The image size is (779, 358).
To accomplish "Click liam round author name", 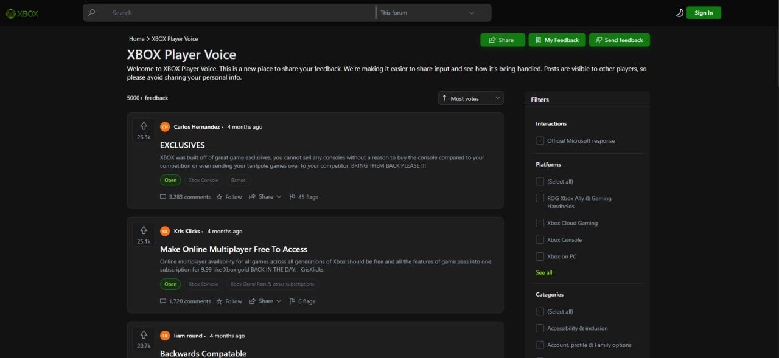I will point(188,336).
